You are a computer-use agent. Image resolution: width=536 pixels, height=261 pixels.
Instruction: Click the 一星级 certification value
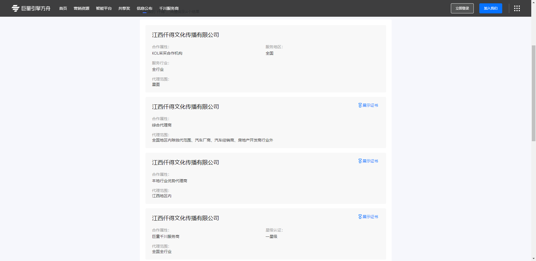(x=271, y=236)
